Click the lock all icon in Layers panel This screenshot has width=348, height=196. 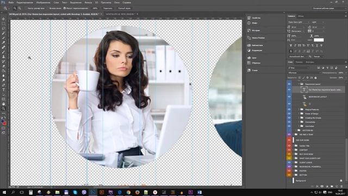[315, 78]
